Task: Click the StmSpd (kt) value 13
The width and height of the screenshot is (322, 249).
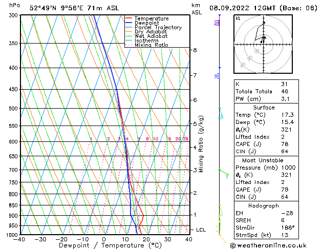Action: (x=285, y=235)
